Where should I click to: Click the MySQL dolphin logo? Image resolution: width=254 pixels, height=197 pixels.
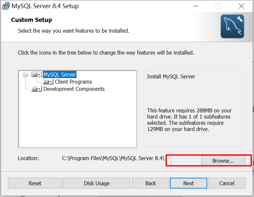232,26
